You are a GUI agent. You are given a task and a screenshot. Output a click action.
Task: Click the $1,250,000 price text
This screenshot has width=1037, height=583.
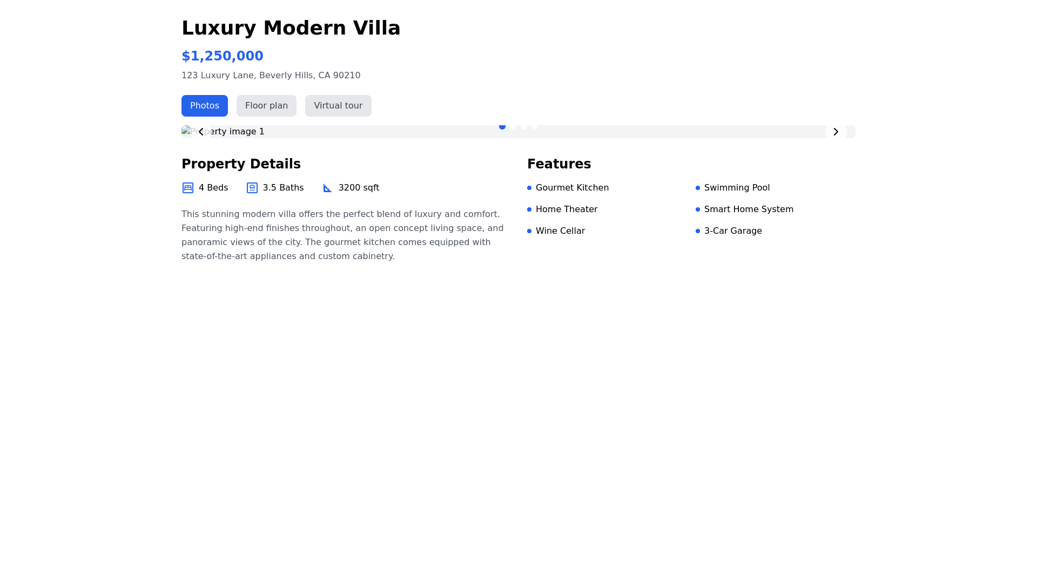point(223,56)
